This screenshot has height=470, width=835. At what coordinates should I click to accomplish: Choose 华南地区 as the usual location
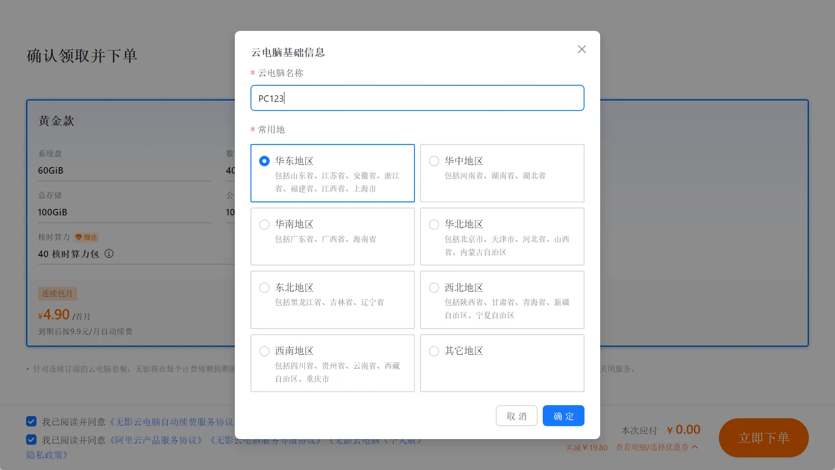point(264,225)
